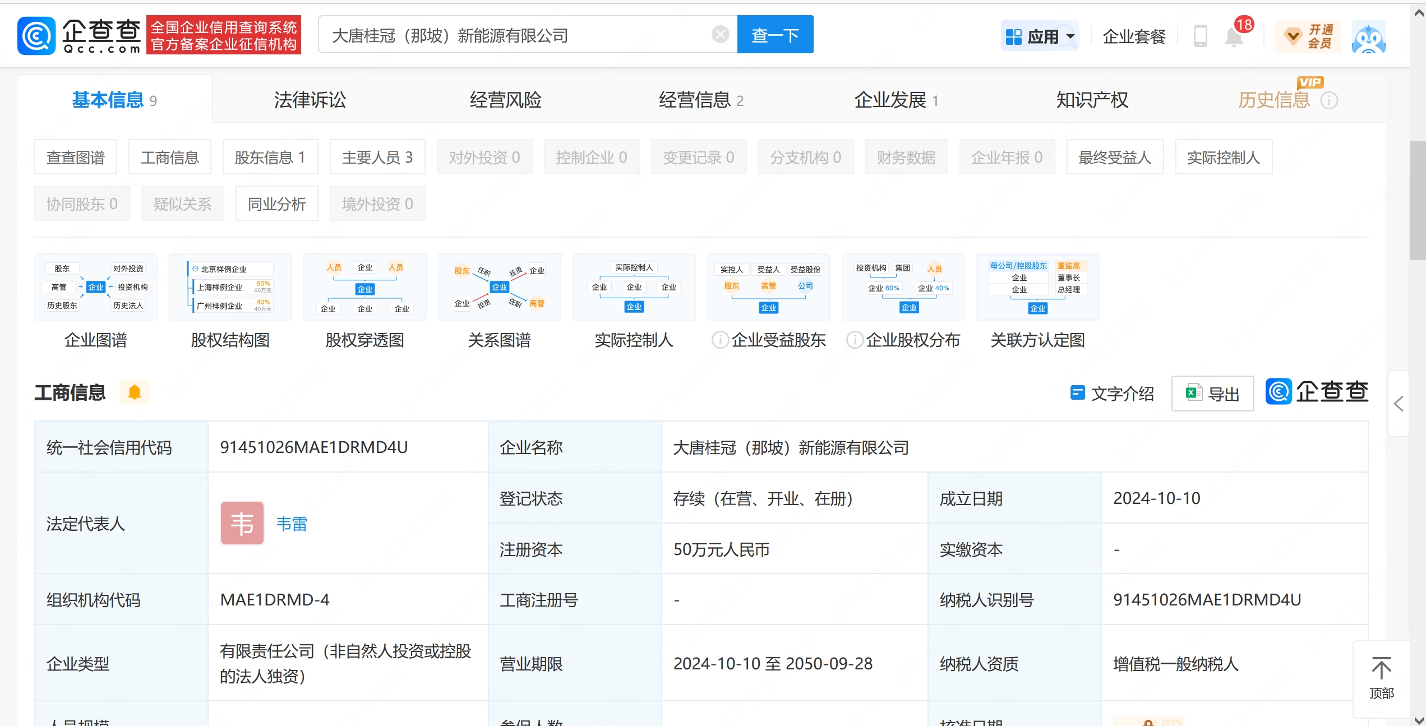The height and width of the screenshot is (726, 1426).
Task: Click the 顶部 back-to-top arrow
Action: [1381, 678]
